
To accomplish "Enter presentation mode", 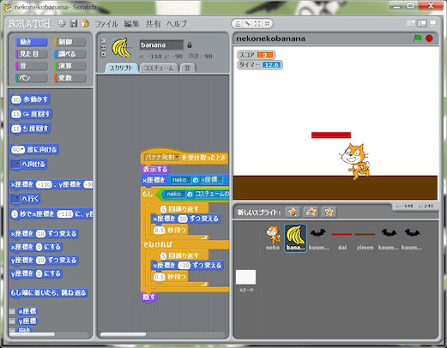I will [433, 23].
